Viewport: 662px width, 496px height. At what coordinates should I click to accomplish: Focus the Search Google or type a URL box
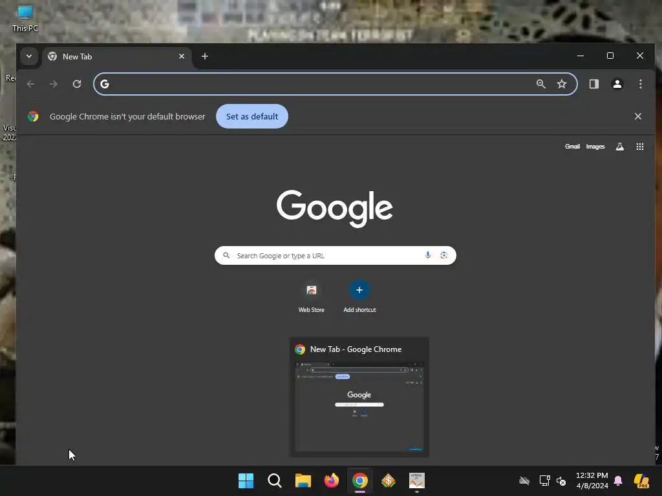(x=336, y=256)
